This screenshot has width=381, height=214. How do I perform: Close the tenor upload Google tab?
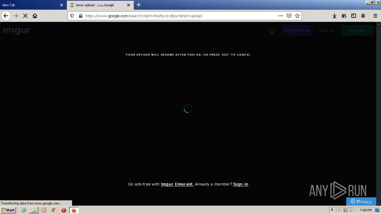click(x=129, y=5)
